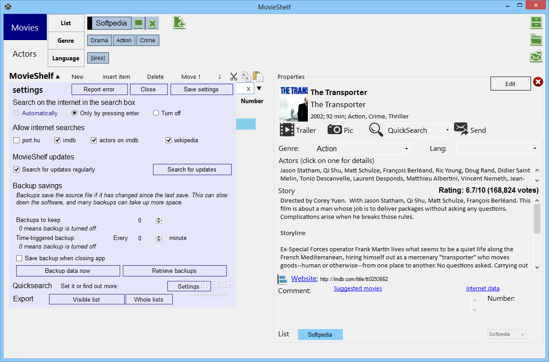Select Only by pressing enter radio

click(75, 113)
